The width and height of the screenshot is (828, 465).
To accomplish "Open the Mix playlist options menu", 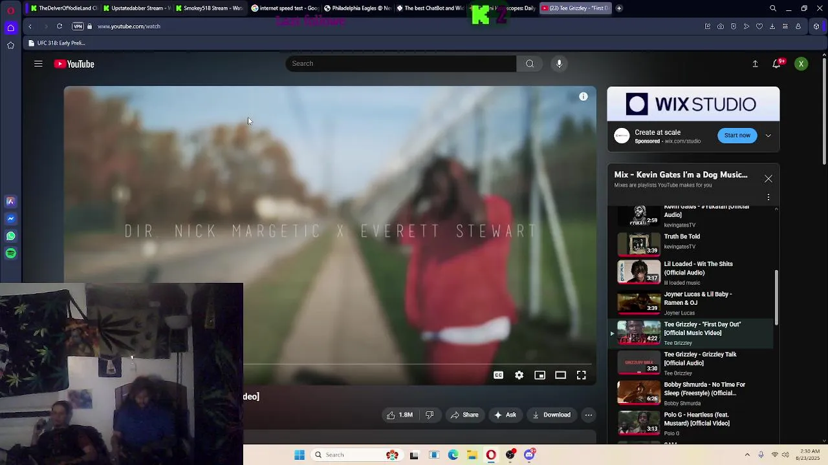I will [x=768, y=197].
